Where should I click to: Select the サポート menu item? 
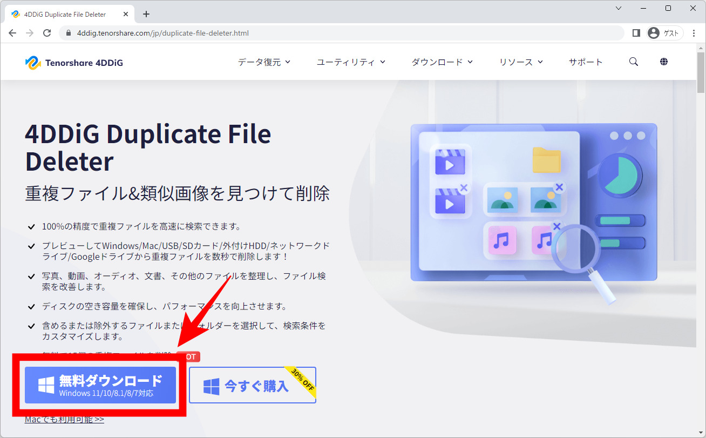[586, 62]
